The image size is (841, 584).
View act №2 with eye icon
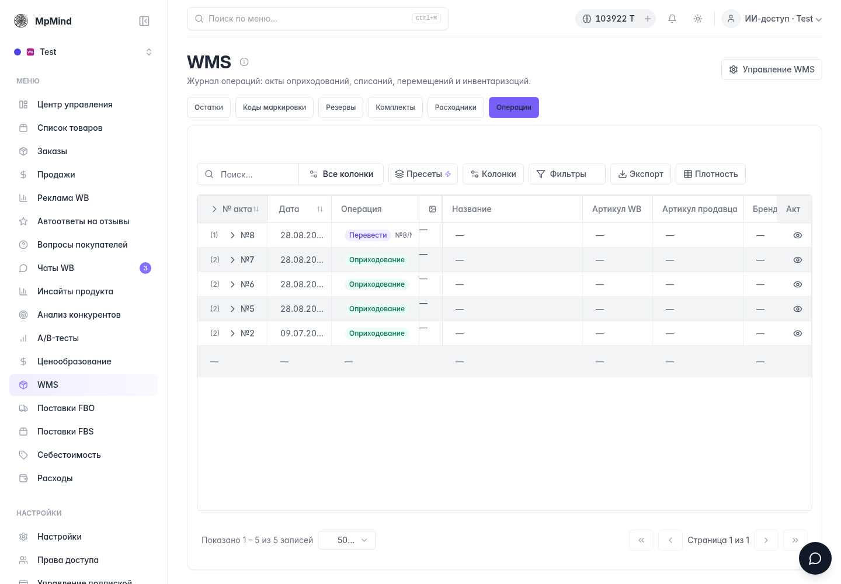pos(798,333)
